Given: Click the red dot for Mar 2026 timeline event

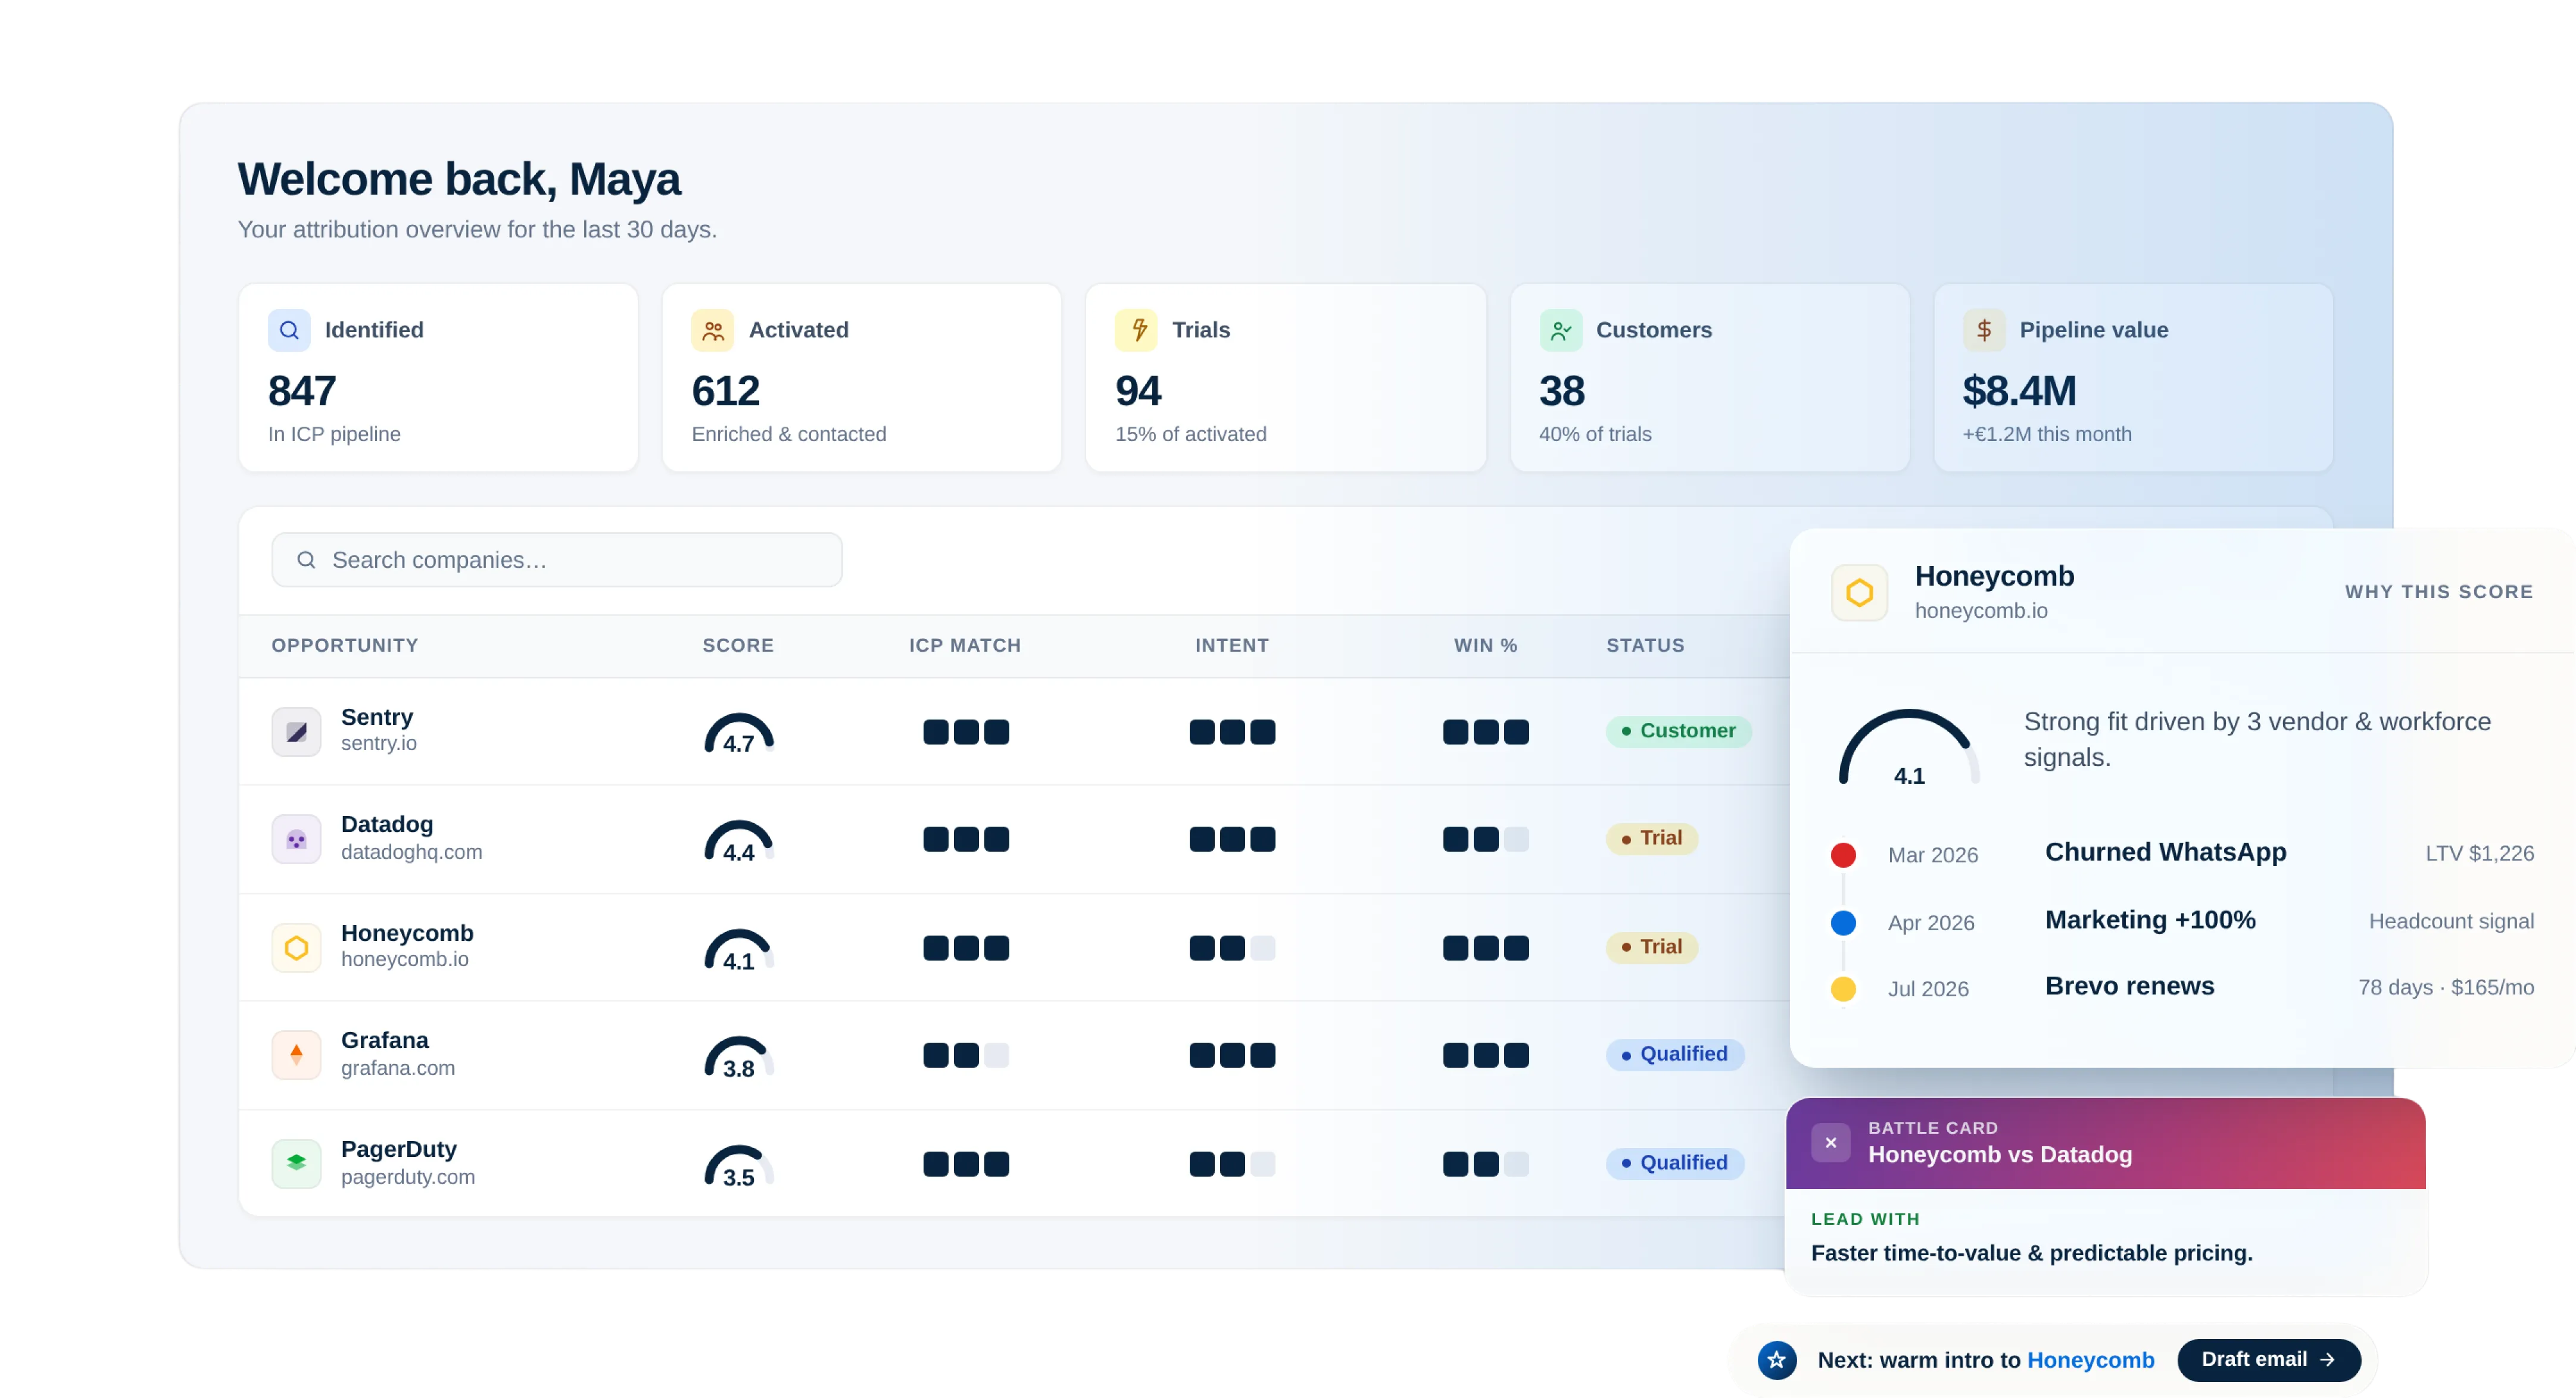Looking at the screenshot, I should pyautogui.click(x=1843, y=855).
